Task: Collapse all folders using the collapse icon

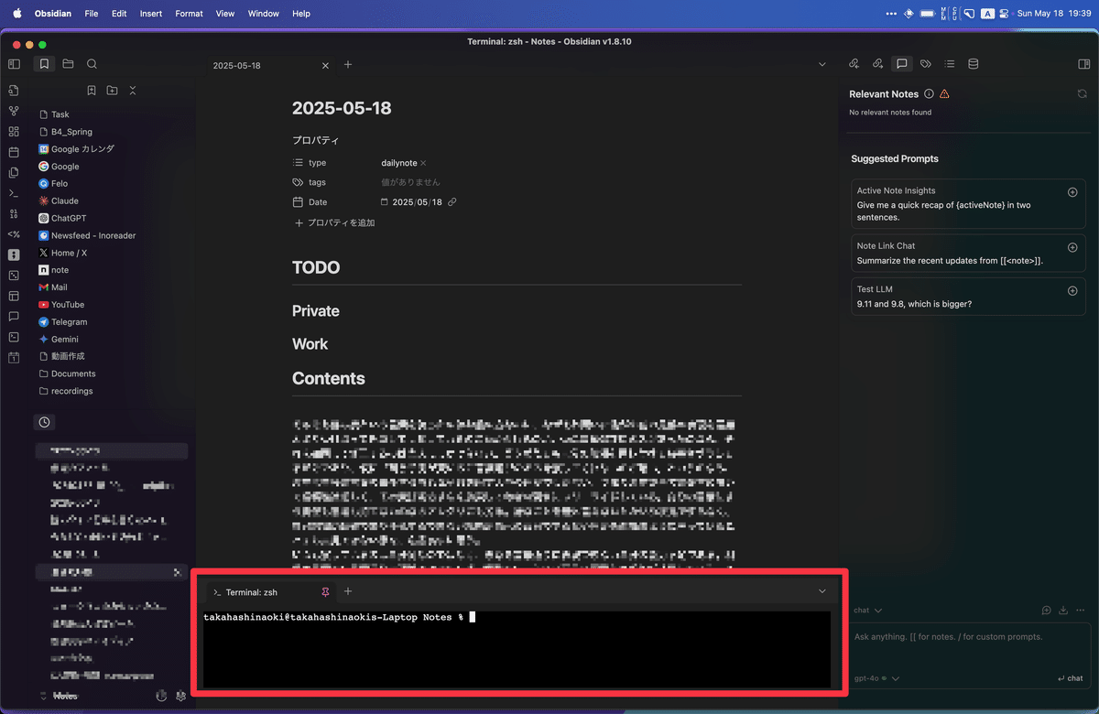Action: click(x=132, y=91)
